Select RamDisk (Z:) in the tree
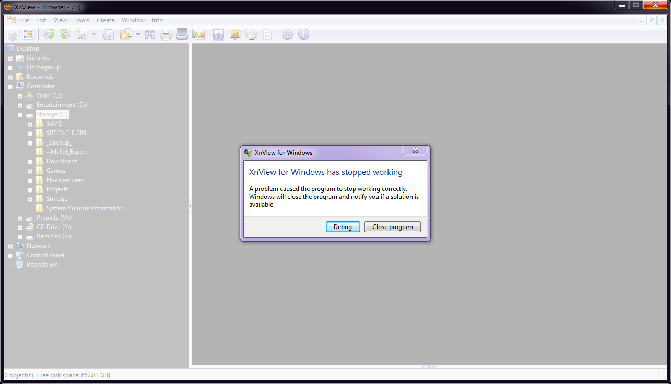 click(54, 236)
